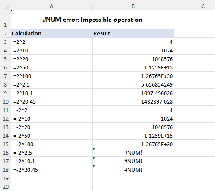Click result 1.1259E+15 in row 6

tap(133, 67)
